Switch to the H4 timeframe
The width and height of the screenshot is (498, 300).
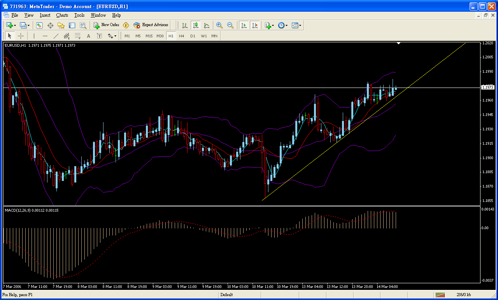tap(182, 36)
